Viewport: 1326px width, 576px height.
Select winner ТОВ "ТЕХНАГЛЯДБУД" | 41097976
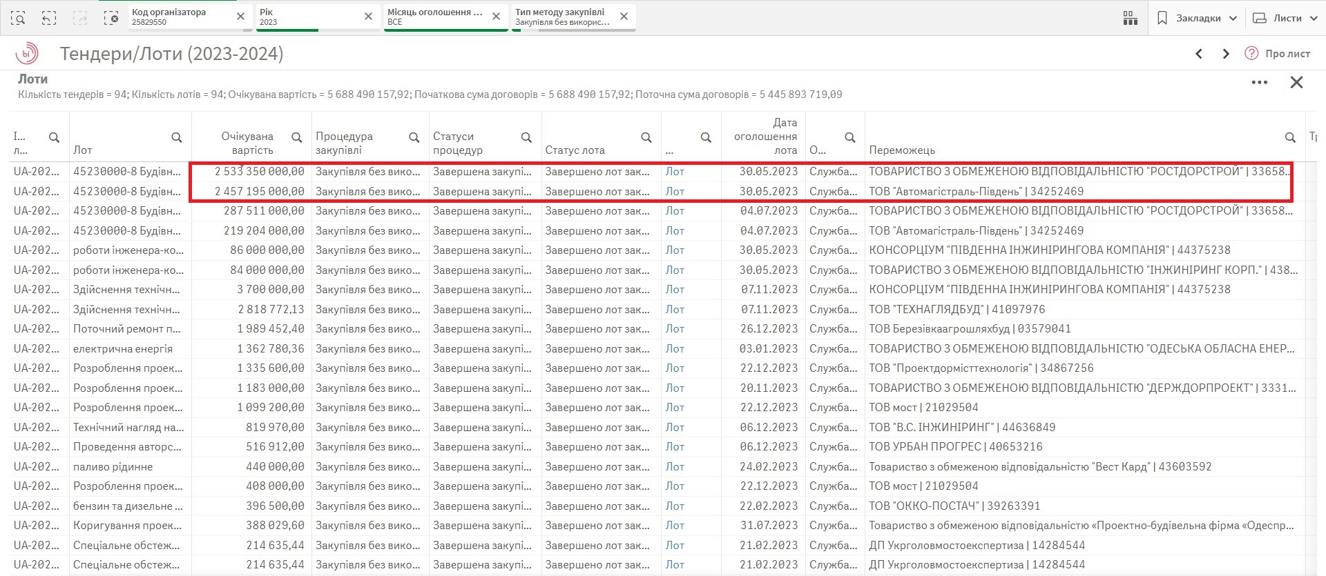(x=1085, y=309)
